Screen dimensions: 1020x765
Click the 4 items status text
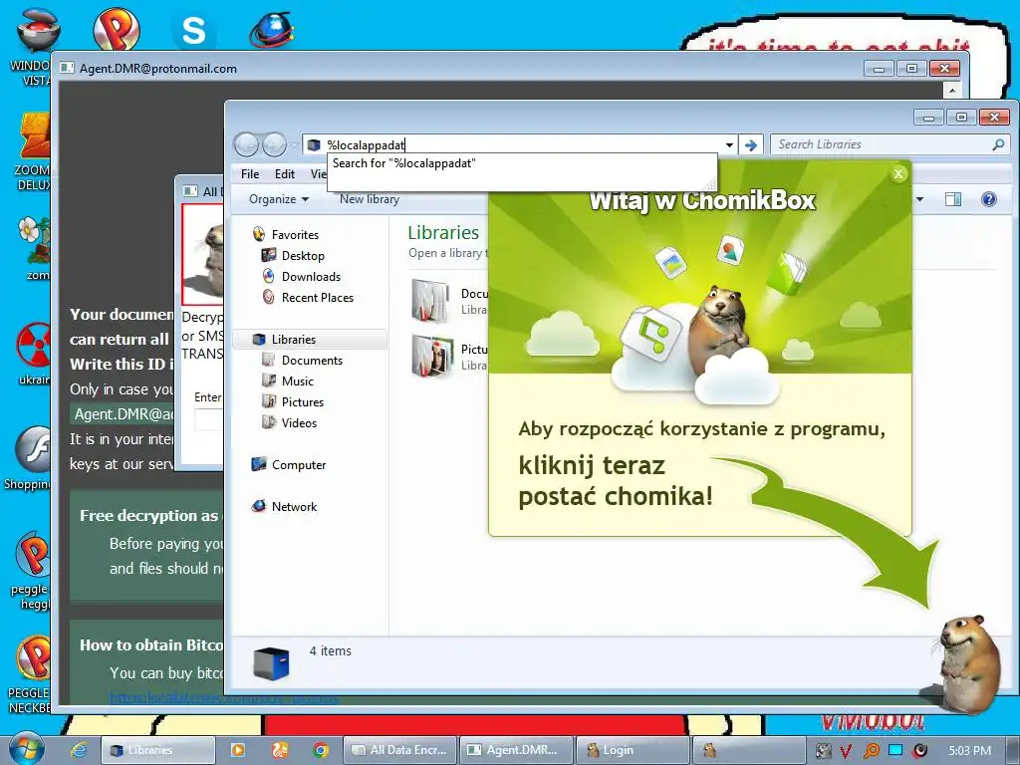pos(330,651)
